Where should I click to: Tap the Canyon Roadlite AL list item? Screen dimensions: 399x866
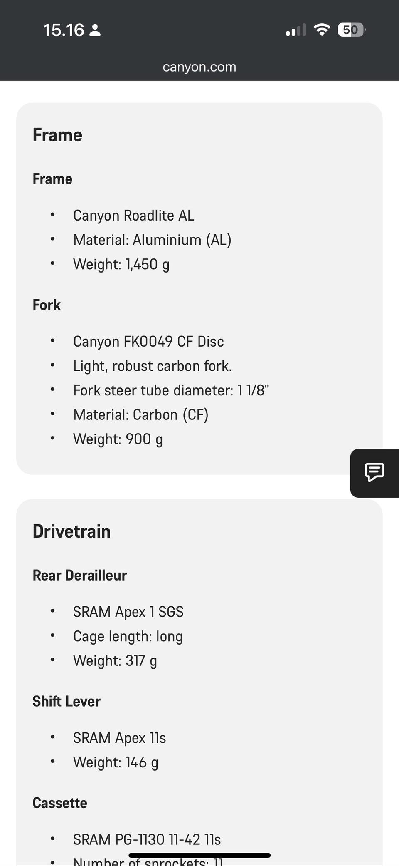(133, 216)
